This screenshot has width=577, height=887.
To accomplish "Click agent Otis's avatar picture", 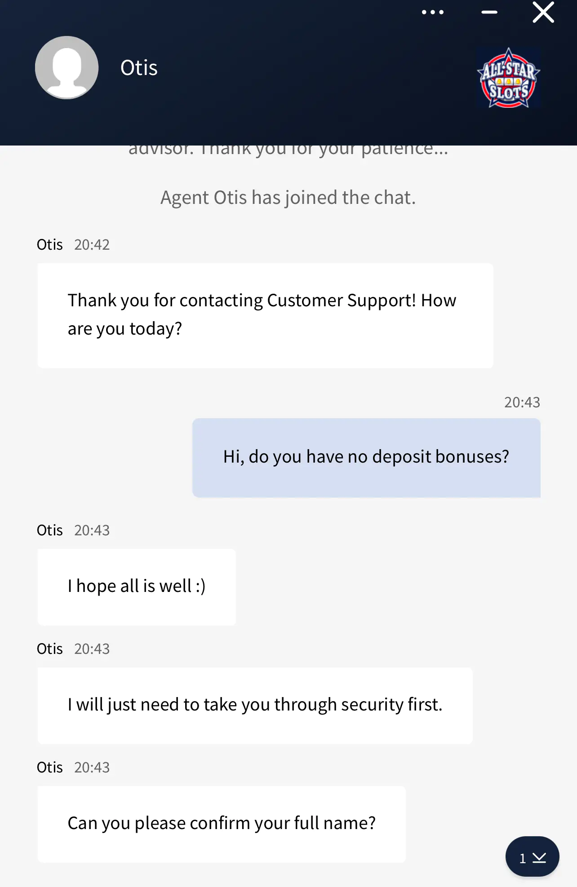I will pyautogui.click(x=67, y=67).
